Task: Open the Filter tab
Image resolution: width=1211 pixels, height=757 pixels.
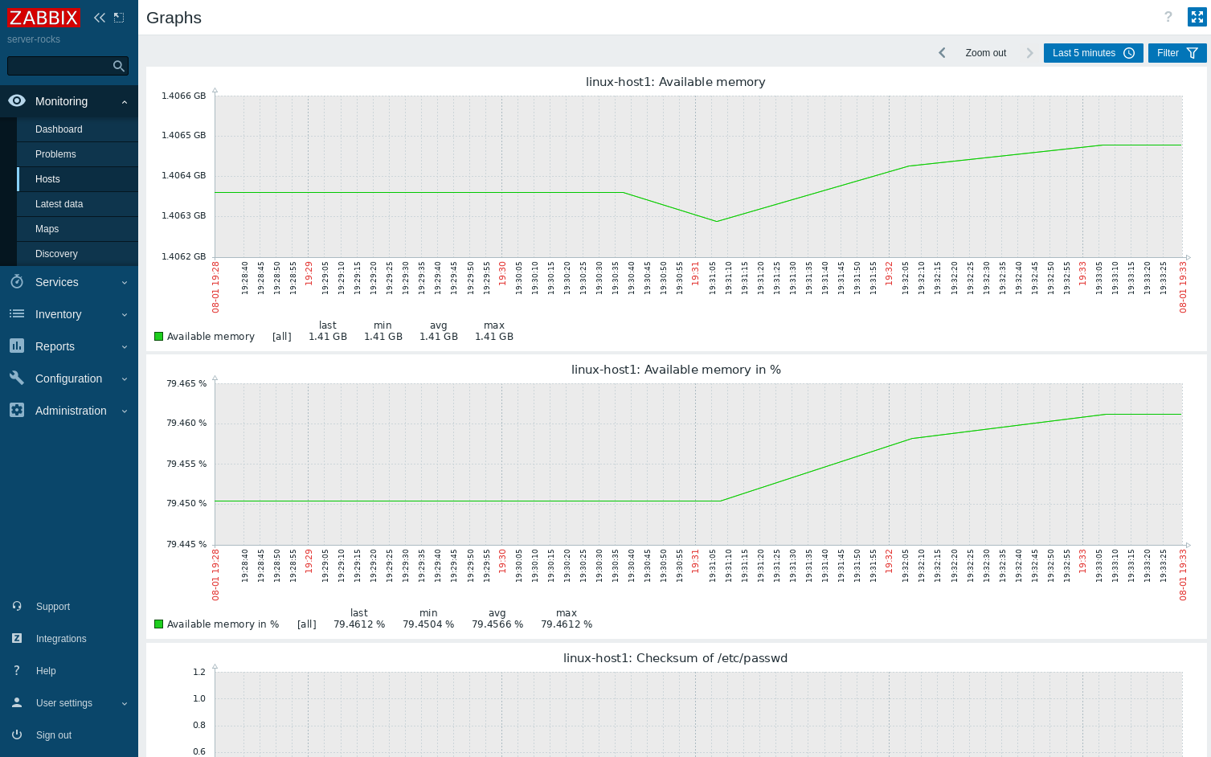Action: coord(1177,53)
